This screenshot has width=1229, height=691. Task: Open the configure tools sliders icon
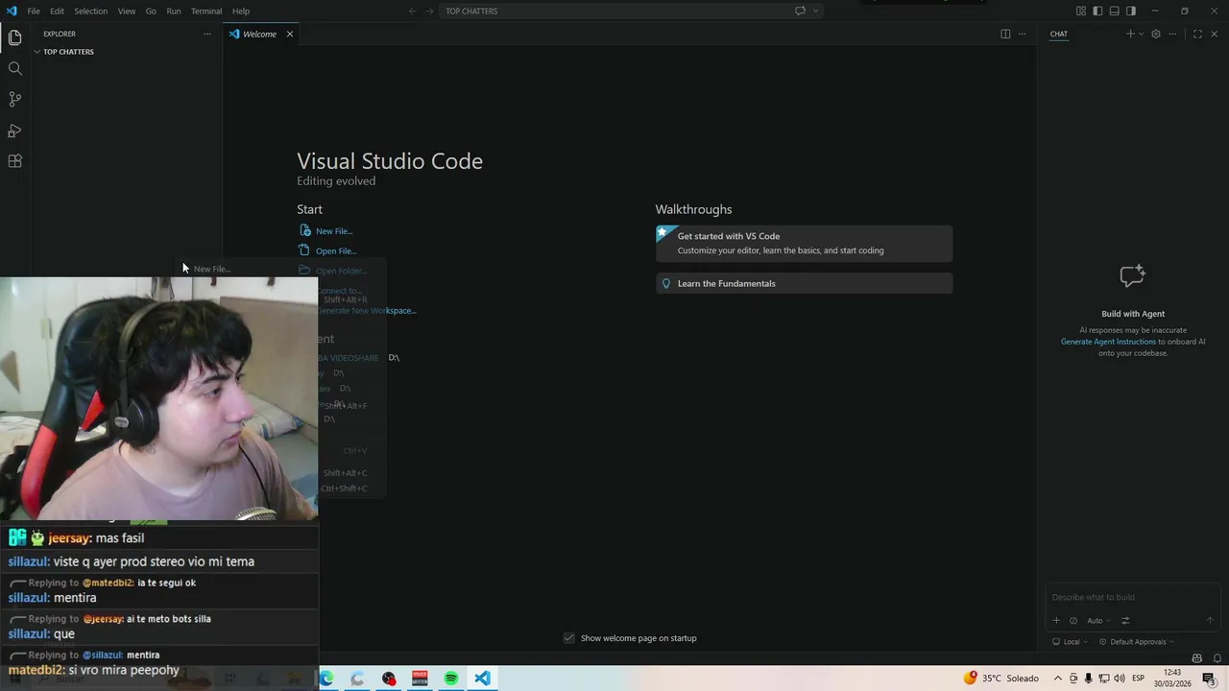1125,621
